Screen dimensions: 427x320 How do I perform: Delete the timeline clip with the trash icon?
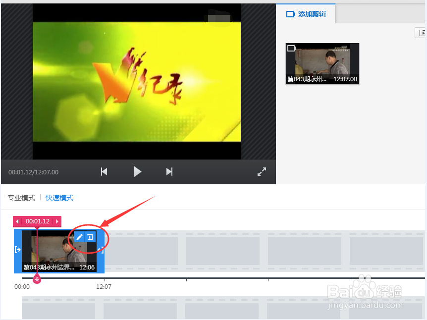point(91,237)
